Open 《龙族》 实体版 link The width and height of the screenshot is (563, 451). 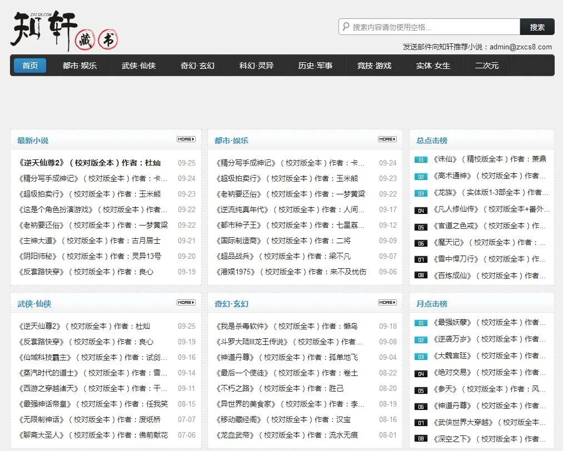491,193
